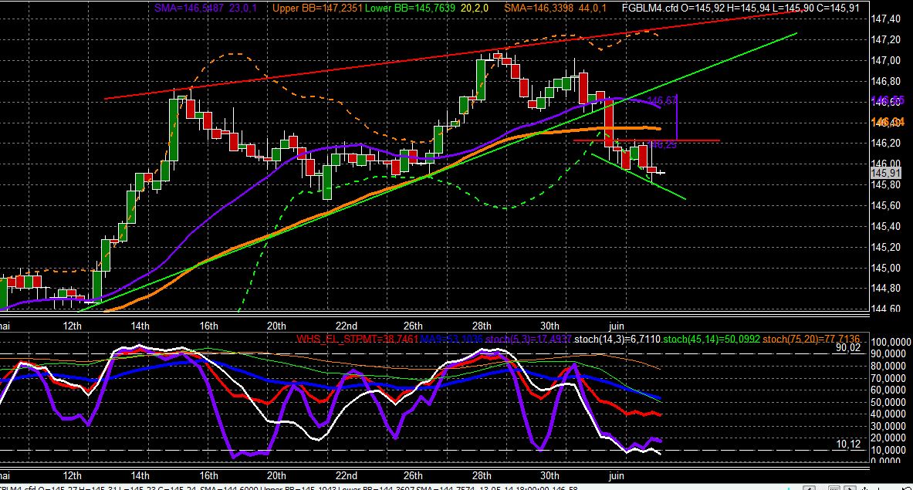Click the juin month label on the price chart axis
Image resolution: width=913 pixels, height=490 pixels.
pos(616,326)
